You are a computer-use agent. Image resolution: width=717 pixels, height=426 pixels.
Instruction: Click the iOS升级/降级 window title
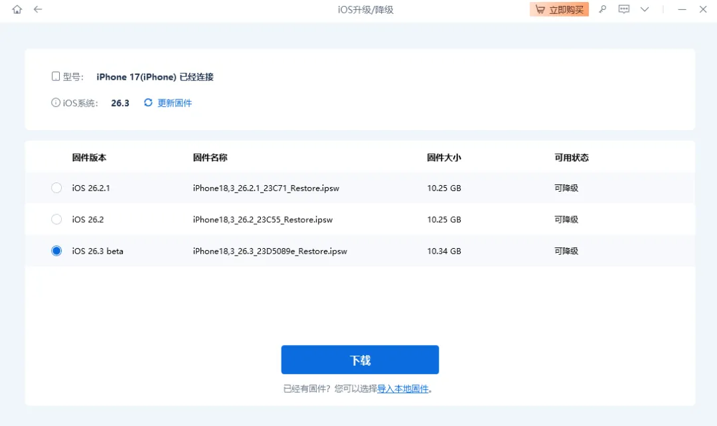click(x=366, y=9)
